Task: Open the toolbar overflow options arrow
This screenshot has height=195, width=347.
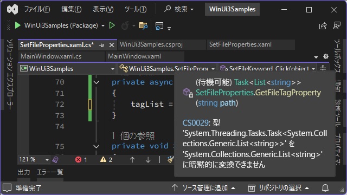Action: tap(169, 28)
